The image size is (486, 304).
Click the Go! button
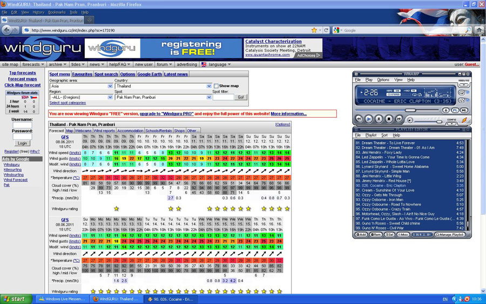pyautogui.click(x=241, y=97)
